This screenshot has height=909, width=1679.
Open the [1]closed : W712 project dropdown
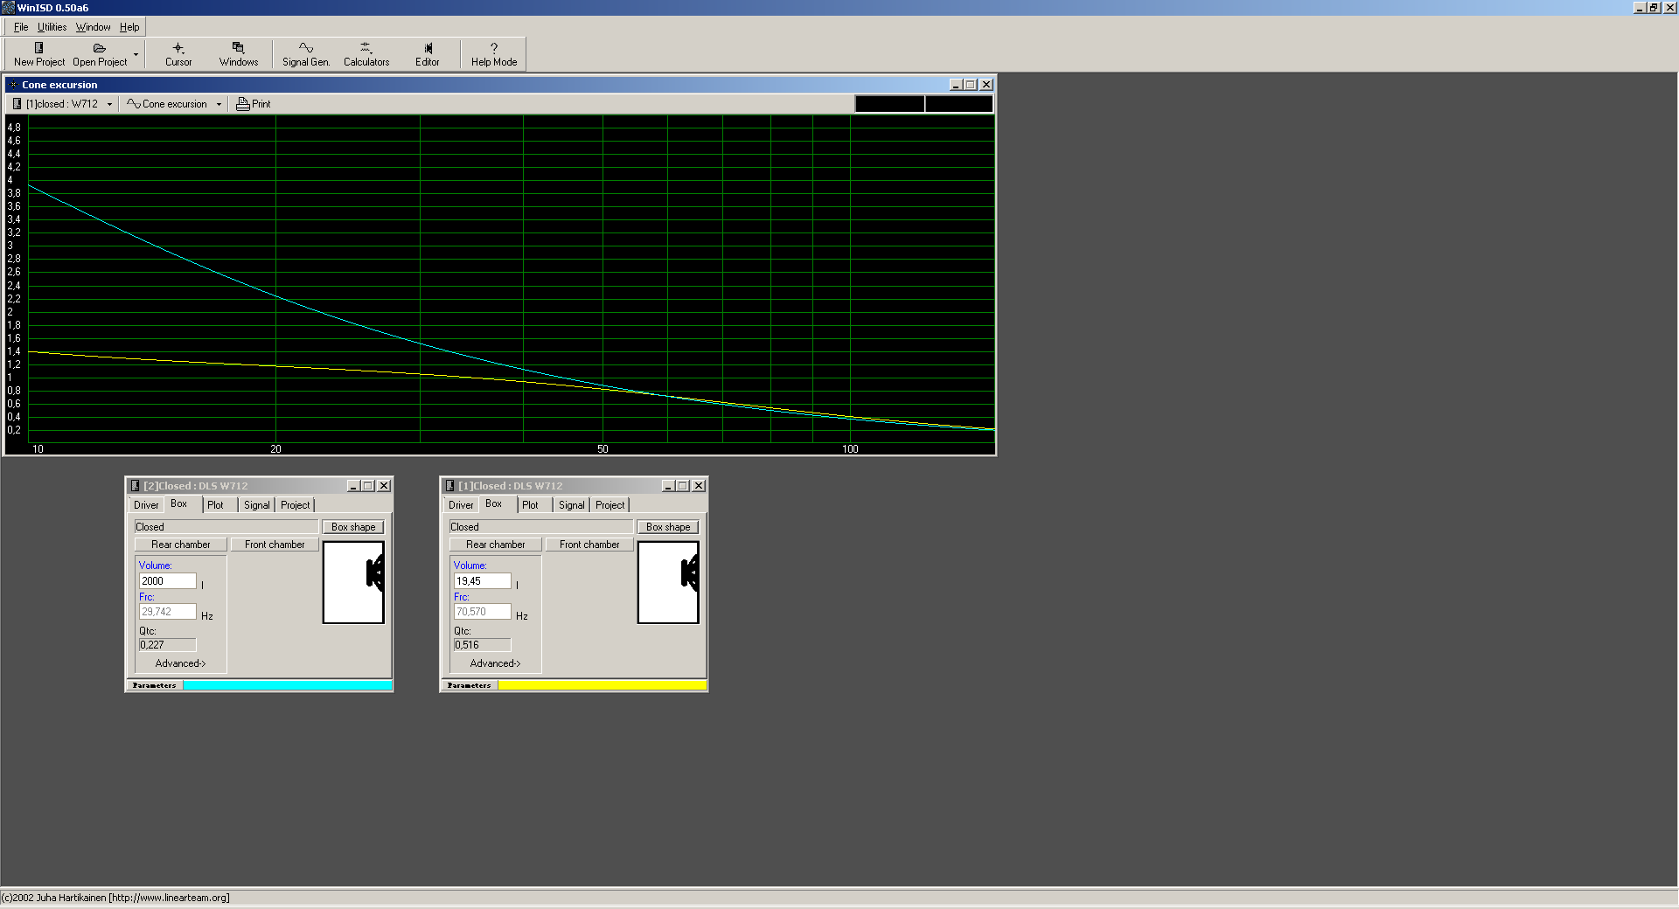tap(63, 104)
